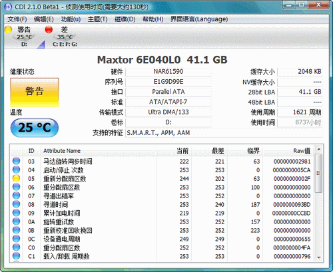Click status orb for attribute 03

click(16, 161)
